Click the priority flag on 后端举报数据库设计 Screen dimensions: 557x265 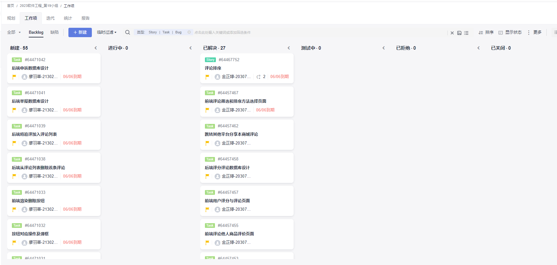click(x=14, y=110)
